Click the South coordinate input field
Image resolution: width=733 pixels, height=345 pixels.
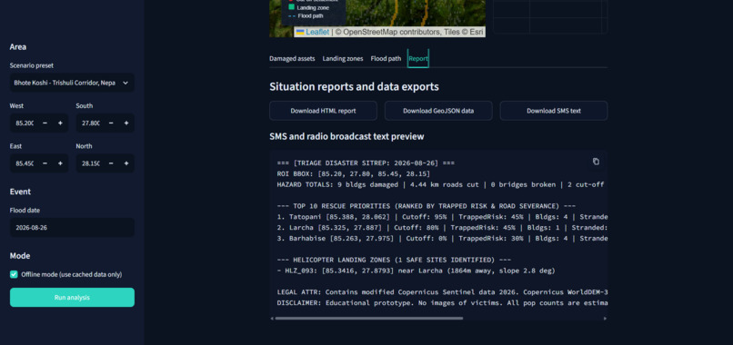90,123
